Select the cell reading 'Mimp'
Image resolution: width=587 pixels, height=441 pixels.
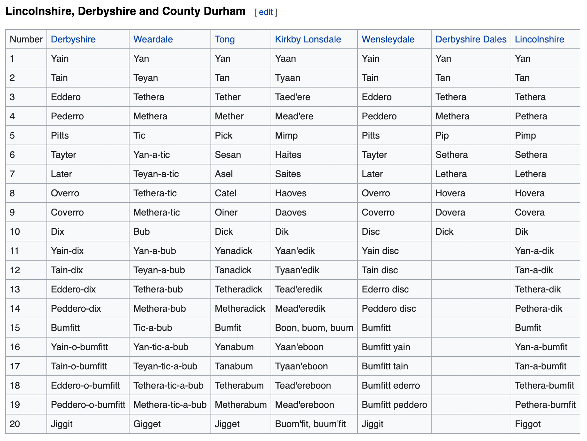coord(314,136)
